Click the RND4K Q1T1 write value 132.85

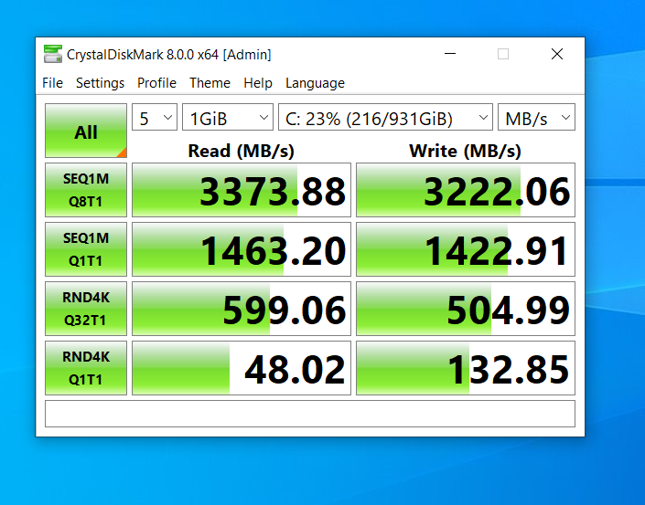point(466,368)
